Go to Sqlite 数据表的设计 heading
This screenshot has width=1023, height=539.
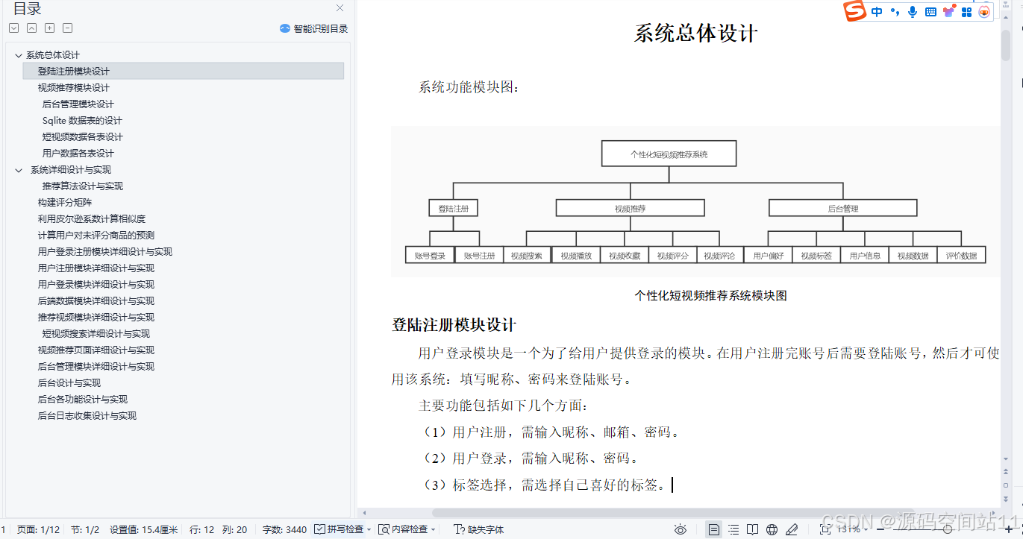click(82, 121)
